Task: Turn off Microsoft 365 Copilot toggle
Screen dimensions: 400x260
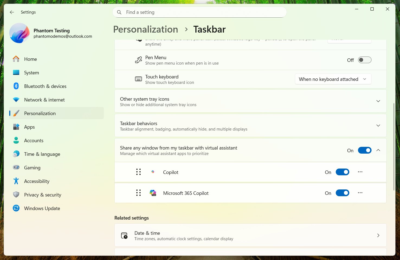Action: tap(343, 193)
